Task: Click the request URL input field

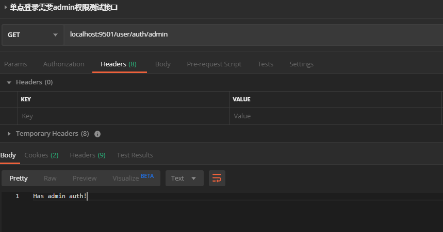Action: pos(248,34)
